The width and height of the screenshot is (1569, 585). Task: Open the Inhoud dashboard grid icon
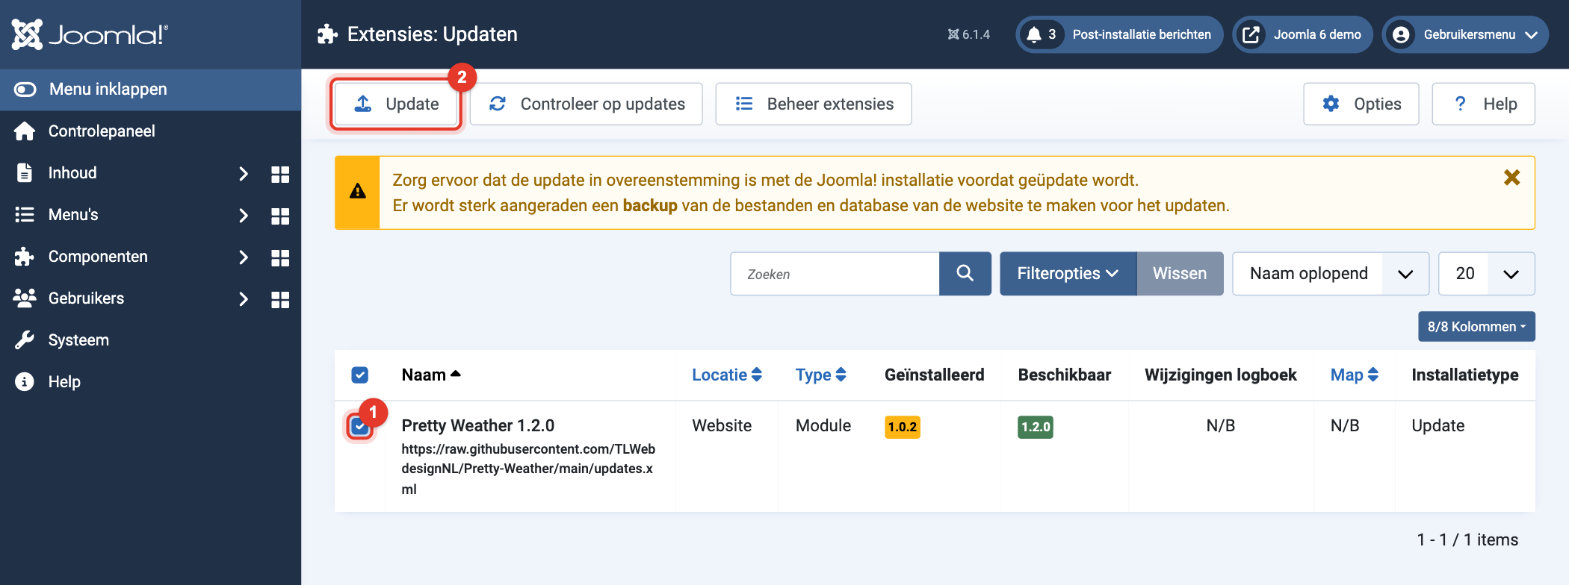(x=280, y=174)
